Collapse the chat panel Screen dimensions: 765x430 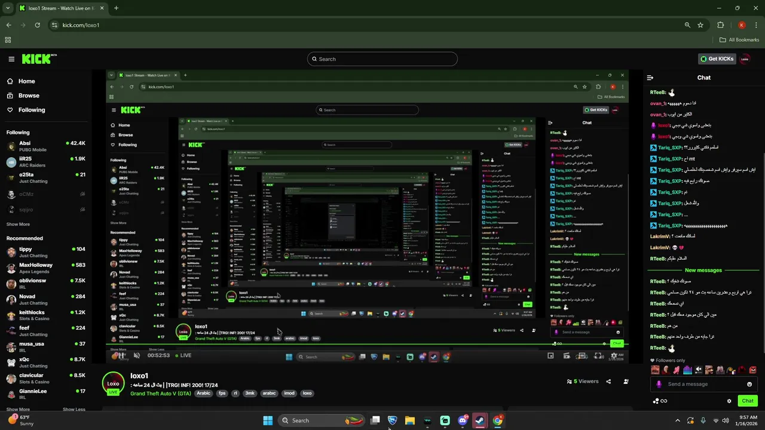[x=650, y=78]
